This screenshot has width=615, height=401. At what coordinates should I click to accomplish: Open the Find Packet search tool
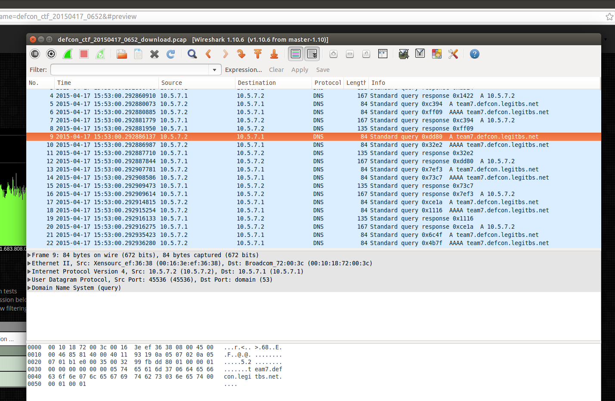click(x=192, y=54)
